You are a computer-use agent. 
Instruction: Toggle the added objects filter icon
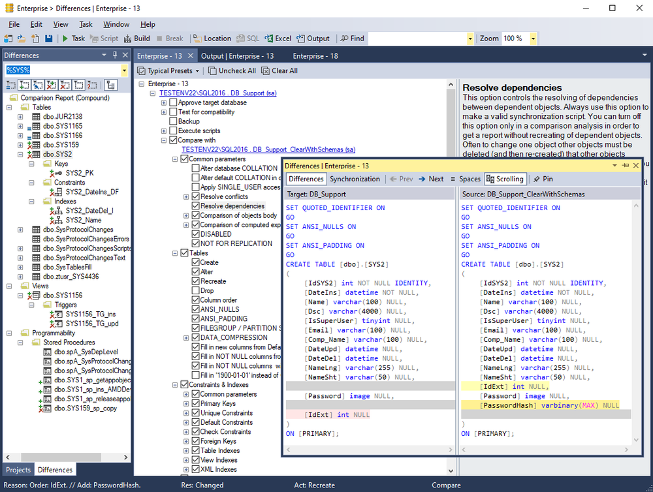(25, 85)
